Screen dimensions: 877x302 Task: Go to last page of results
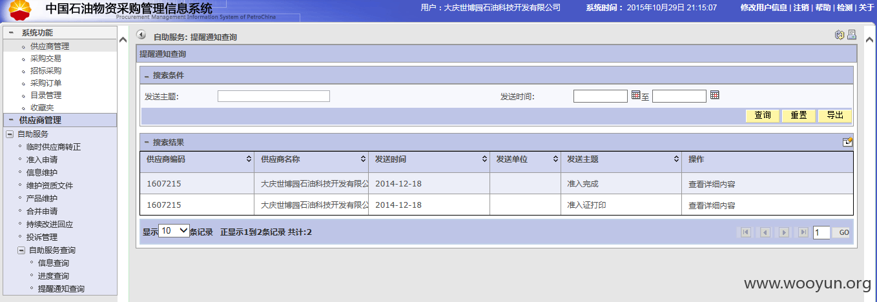click(803, 232)
